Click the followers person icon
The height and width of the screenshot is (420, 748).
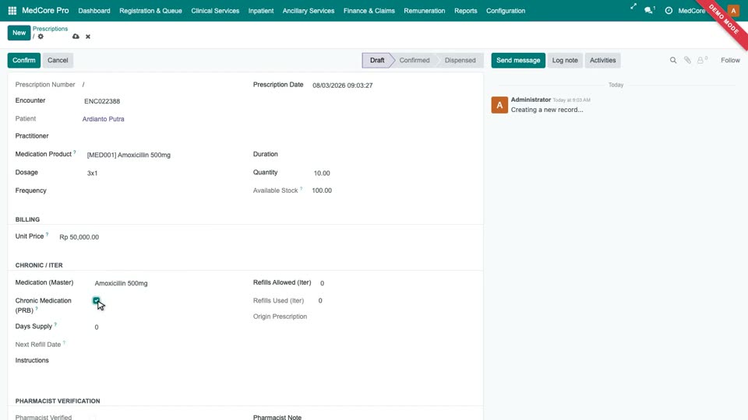coord(702,60)
